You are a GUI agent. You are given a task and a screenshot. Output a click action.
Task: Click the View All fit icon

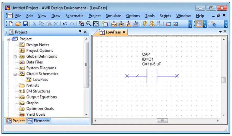96,24
